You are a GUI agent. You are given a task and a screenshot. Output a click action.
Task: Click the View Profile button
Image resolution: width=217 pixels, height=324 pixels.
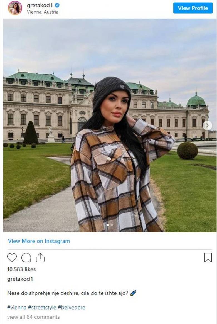click(193, 8)
